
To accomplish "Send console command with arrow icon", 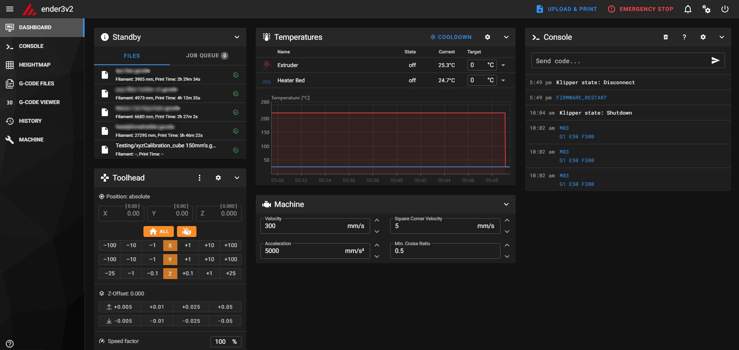I will pos(715,60).
